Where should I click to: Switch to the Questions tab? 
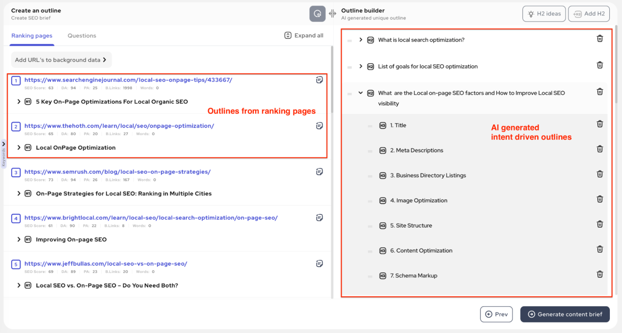coord(82,36)
